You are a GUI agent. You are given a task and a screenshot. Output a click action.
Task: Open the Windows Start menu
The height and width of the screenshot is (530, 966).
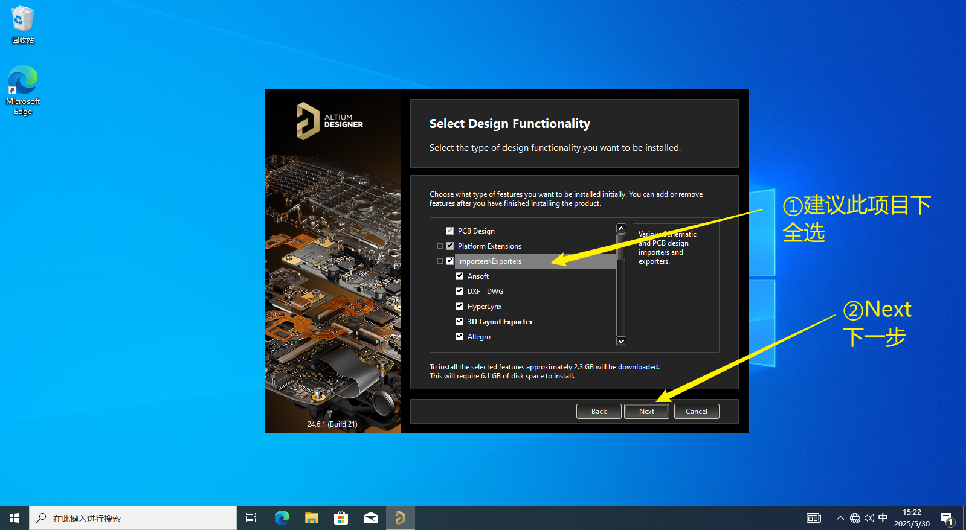pos(14,518)
